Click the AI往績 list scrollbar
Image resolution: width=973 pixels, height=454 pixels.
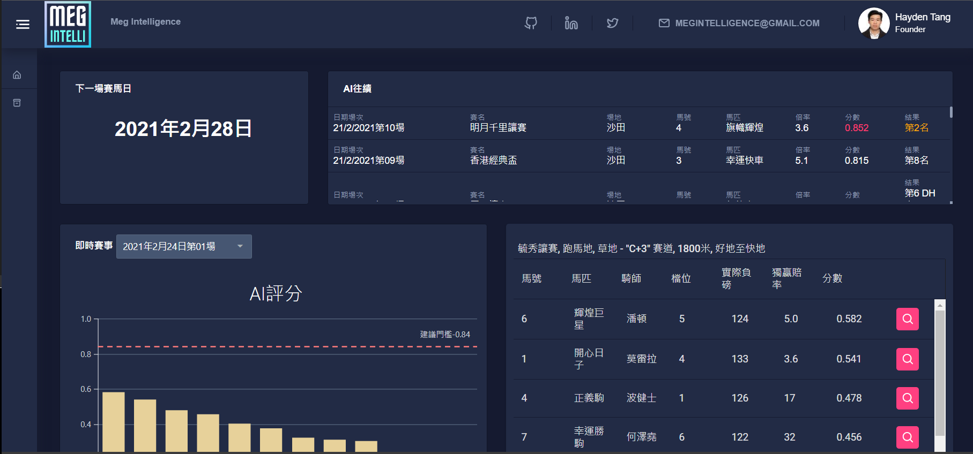tap(951, 112)
